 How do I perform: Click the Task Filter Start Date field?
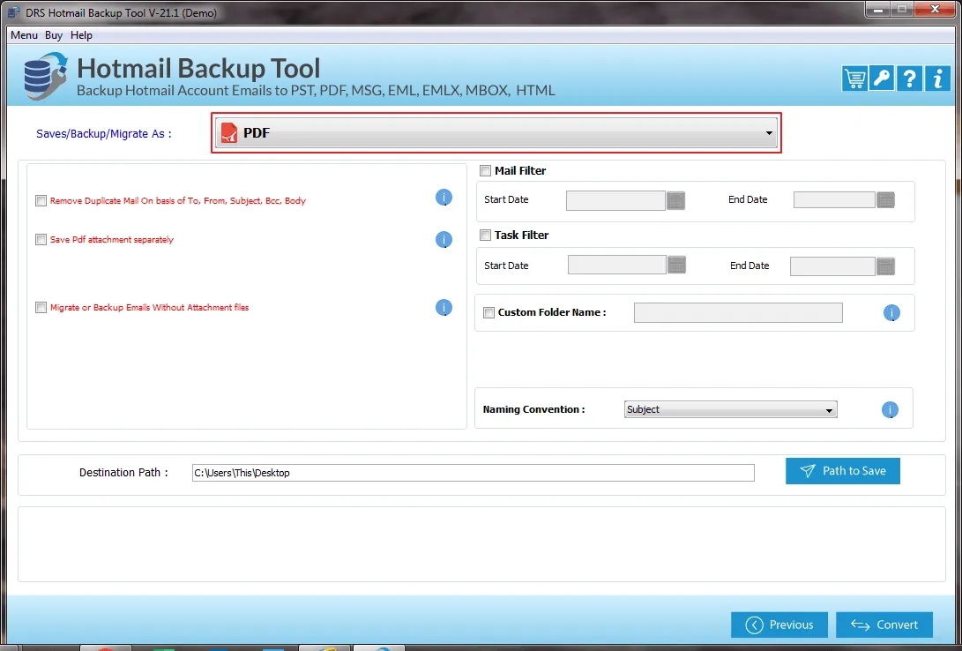point(617,265)
